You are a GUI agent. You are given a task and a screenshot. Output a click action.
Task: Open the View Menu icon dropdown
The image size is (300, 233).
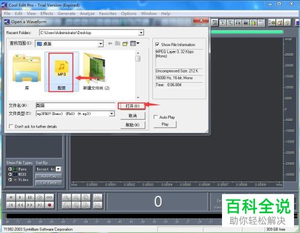134,43
